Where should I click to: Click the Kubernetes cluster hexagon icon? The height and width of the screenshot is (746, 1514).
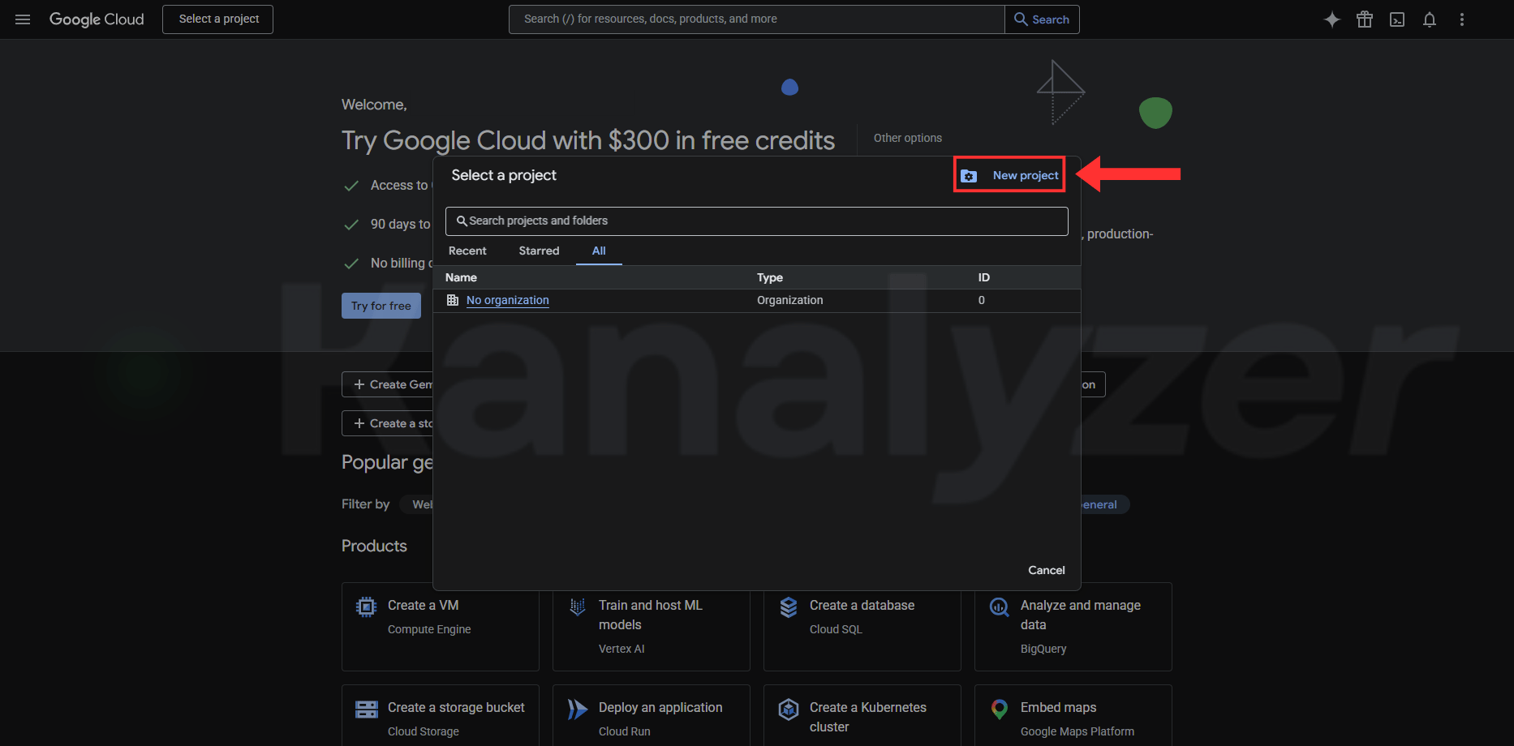(789, 710)
